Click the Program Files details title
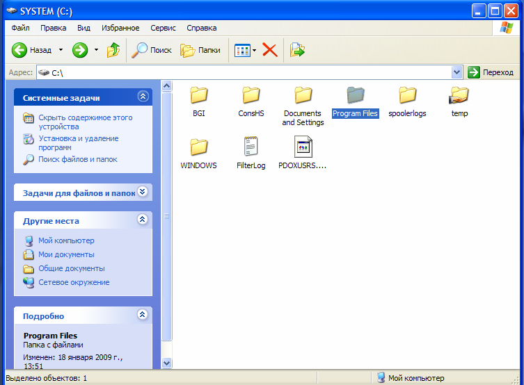The width and height of the screenshot is (524, 385). point(50,336)
